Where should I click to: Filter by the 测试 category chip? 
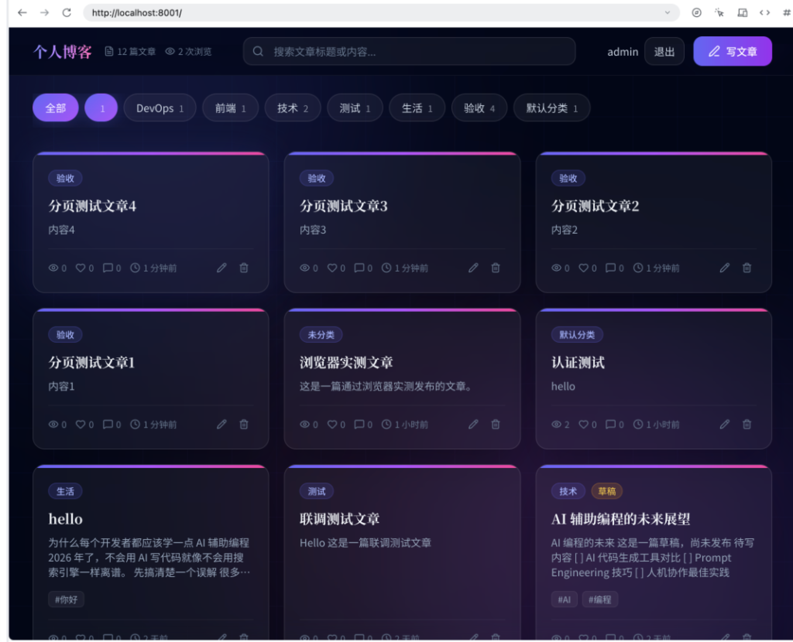point(355,108)
